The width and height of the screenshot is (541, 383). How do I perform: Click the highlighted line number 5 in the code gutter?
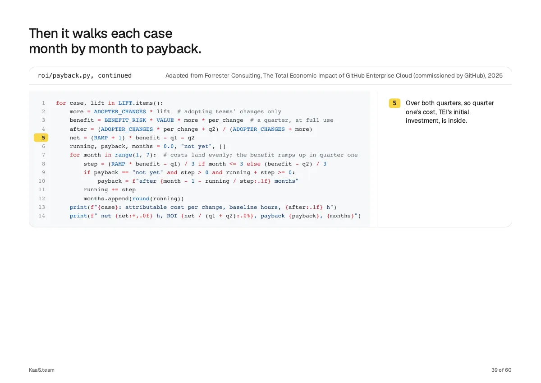(x=41, y=138)
